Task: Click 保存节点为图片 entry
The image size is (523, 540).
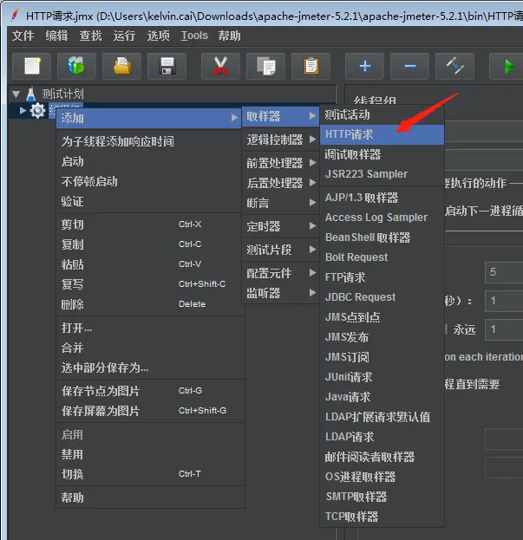Action: click(x=150, y=391)
